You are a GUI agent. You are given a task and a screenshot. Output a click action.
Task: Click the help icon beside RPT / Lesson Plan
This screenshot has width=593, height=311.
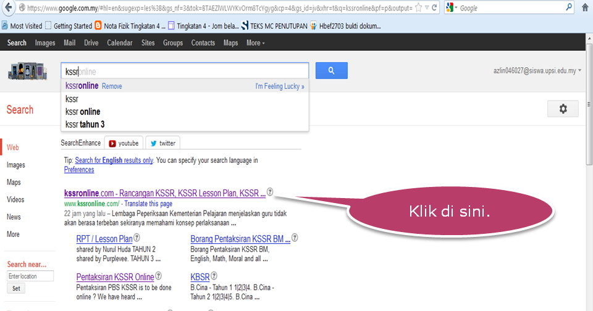coord(137,238)
